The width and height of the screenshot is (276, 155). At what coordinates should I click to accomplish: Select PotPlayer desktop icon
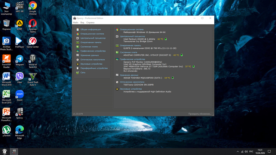[19, 43]
